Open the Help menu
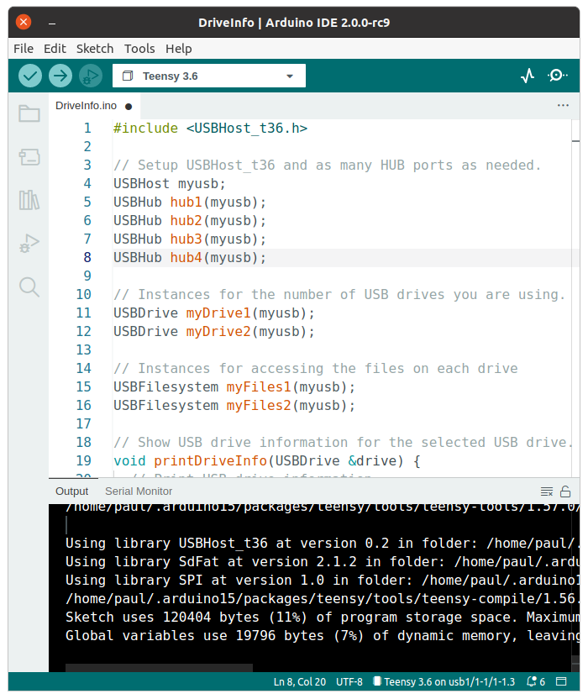Viewport: 588px width, 699px height. 179,48
